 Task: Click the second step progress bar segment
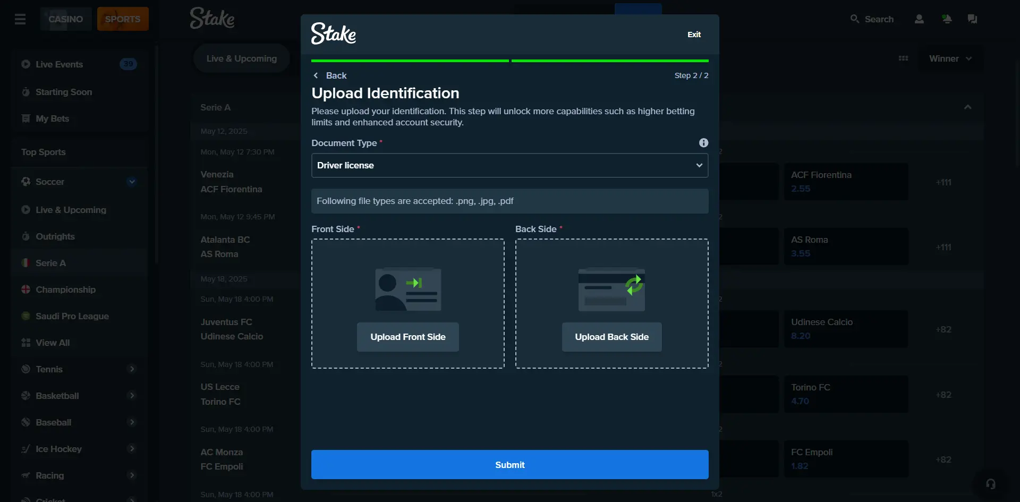coord(610,61)
